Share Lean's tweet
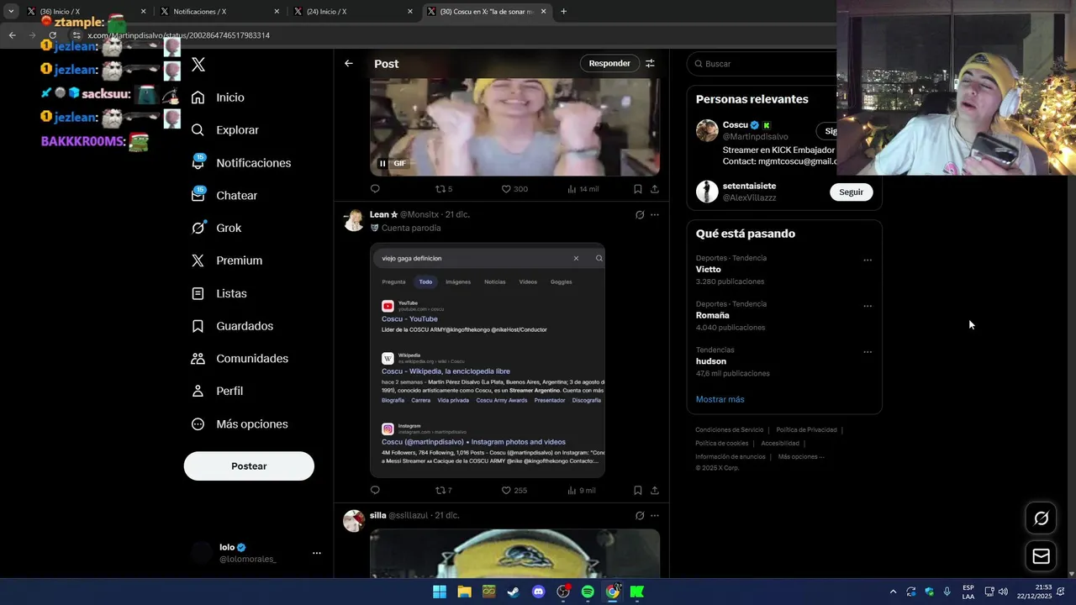 pyautogui.click(x=655, y=491)
